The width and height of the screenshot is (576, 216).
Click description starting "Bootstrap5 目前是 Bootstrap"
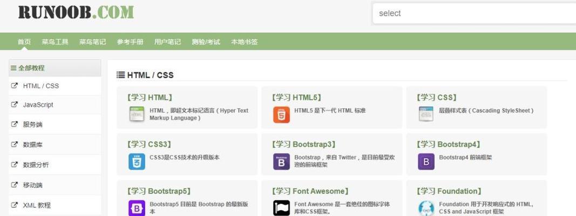(199, 208)
